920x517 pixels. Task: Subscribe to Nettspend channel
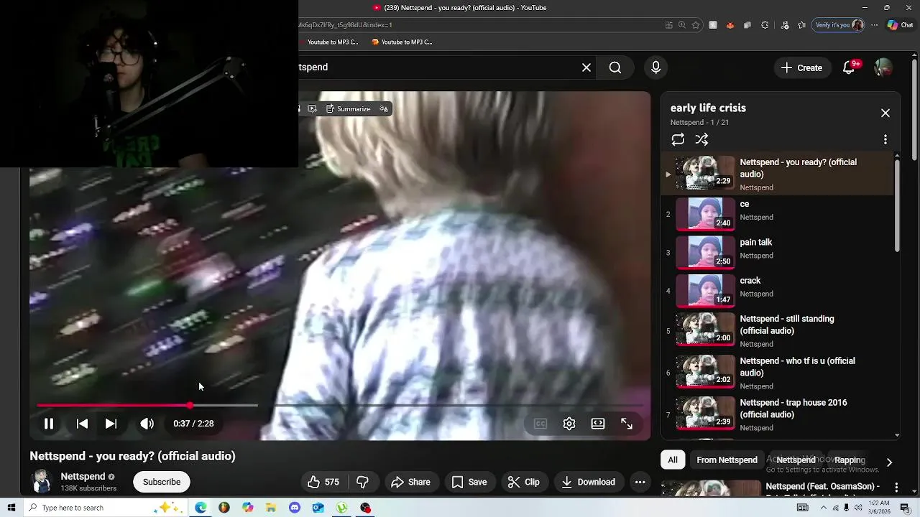click(x=162, y=482)
